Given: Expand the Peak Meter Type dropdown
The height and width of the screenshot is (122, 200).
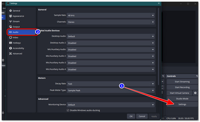Looking at the screenshot, I should pos(111,91).
